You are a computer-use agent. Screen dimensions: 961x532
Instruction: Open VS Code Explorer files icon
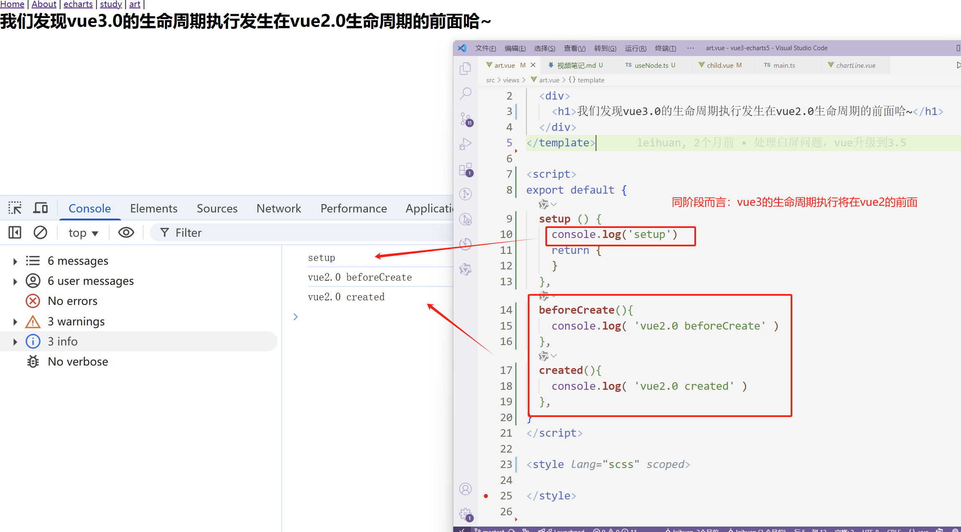click(465, 69)
